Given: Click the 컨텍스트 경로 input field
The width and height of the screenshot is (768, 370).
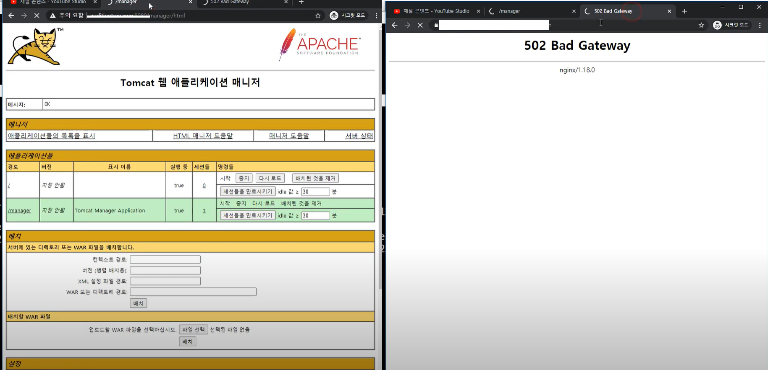Looking at the screenshot, I should tap(165, 259).
